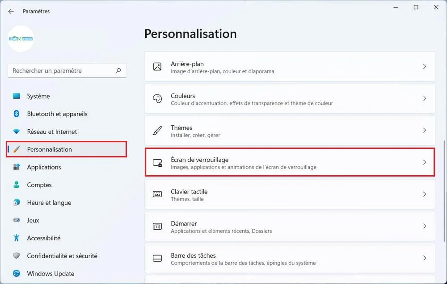Viewport: 447px width, 284px height.
Task: Click 'Thèmes, taille' description text
Action: coord(187,199)
